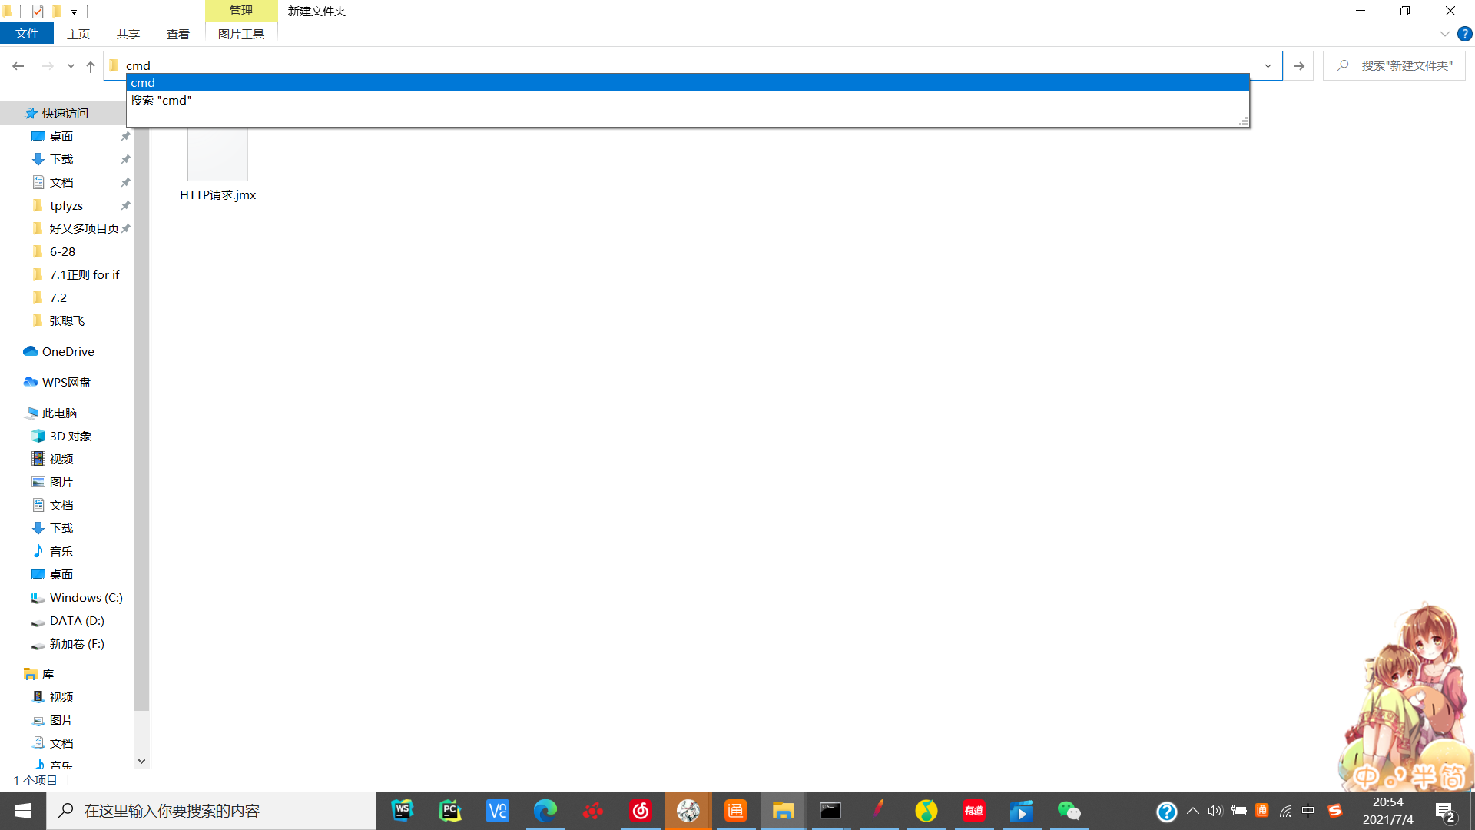Image resolution: width=1475 pixels, height=830 pixels.
Task: Toggle Chinese input mode indicator in tray
Action: tap(1308, 811)
